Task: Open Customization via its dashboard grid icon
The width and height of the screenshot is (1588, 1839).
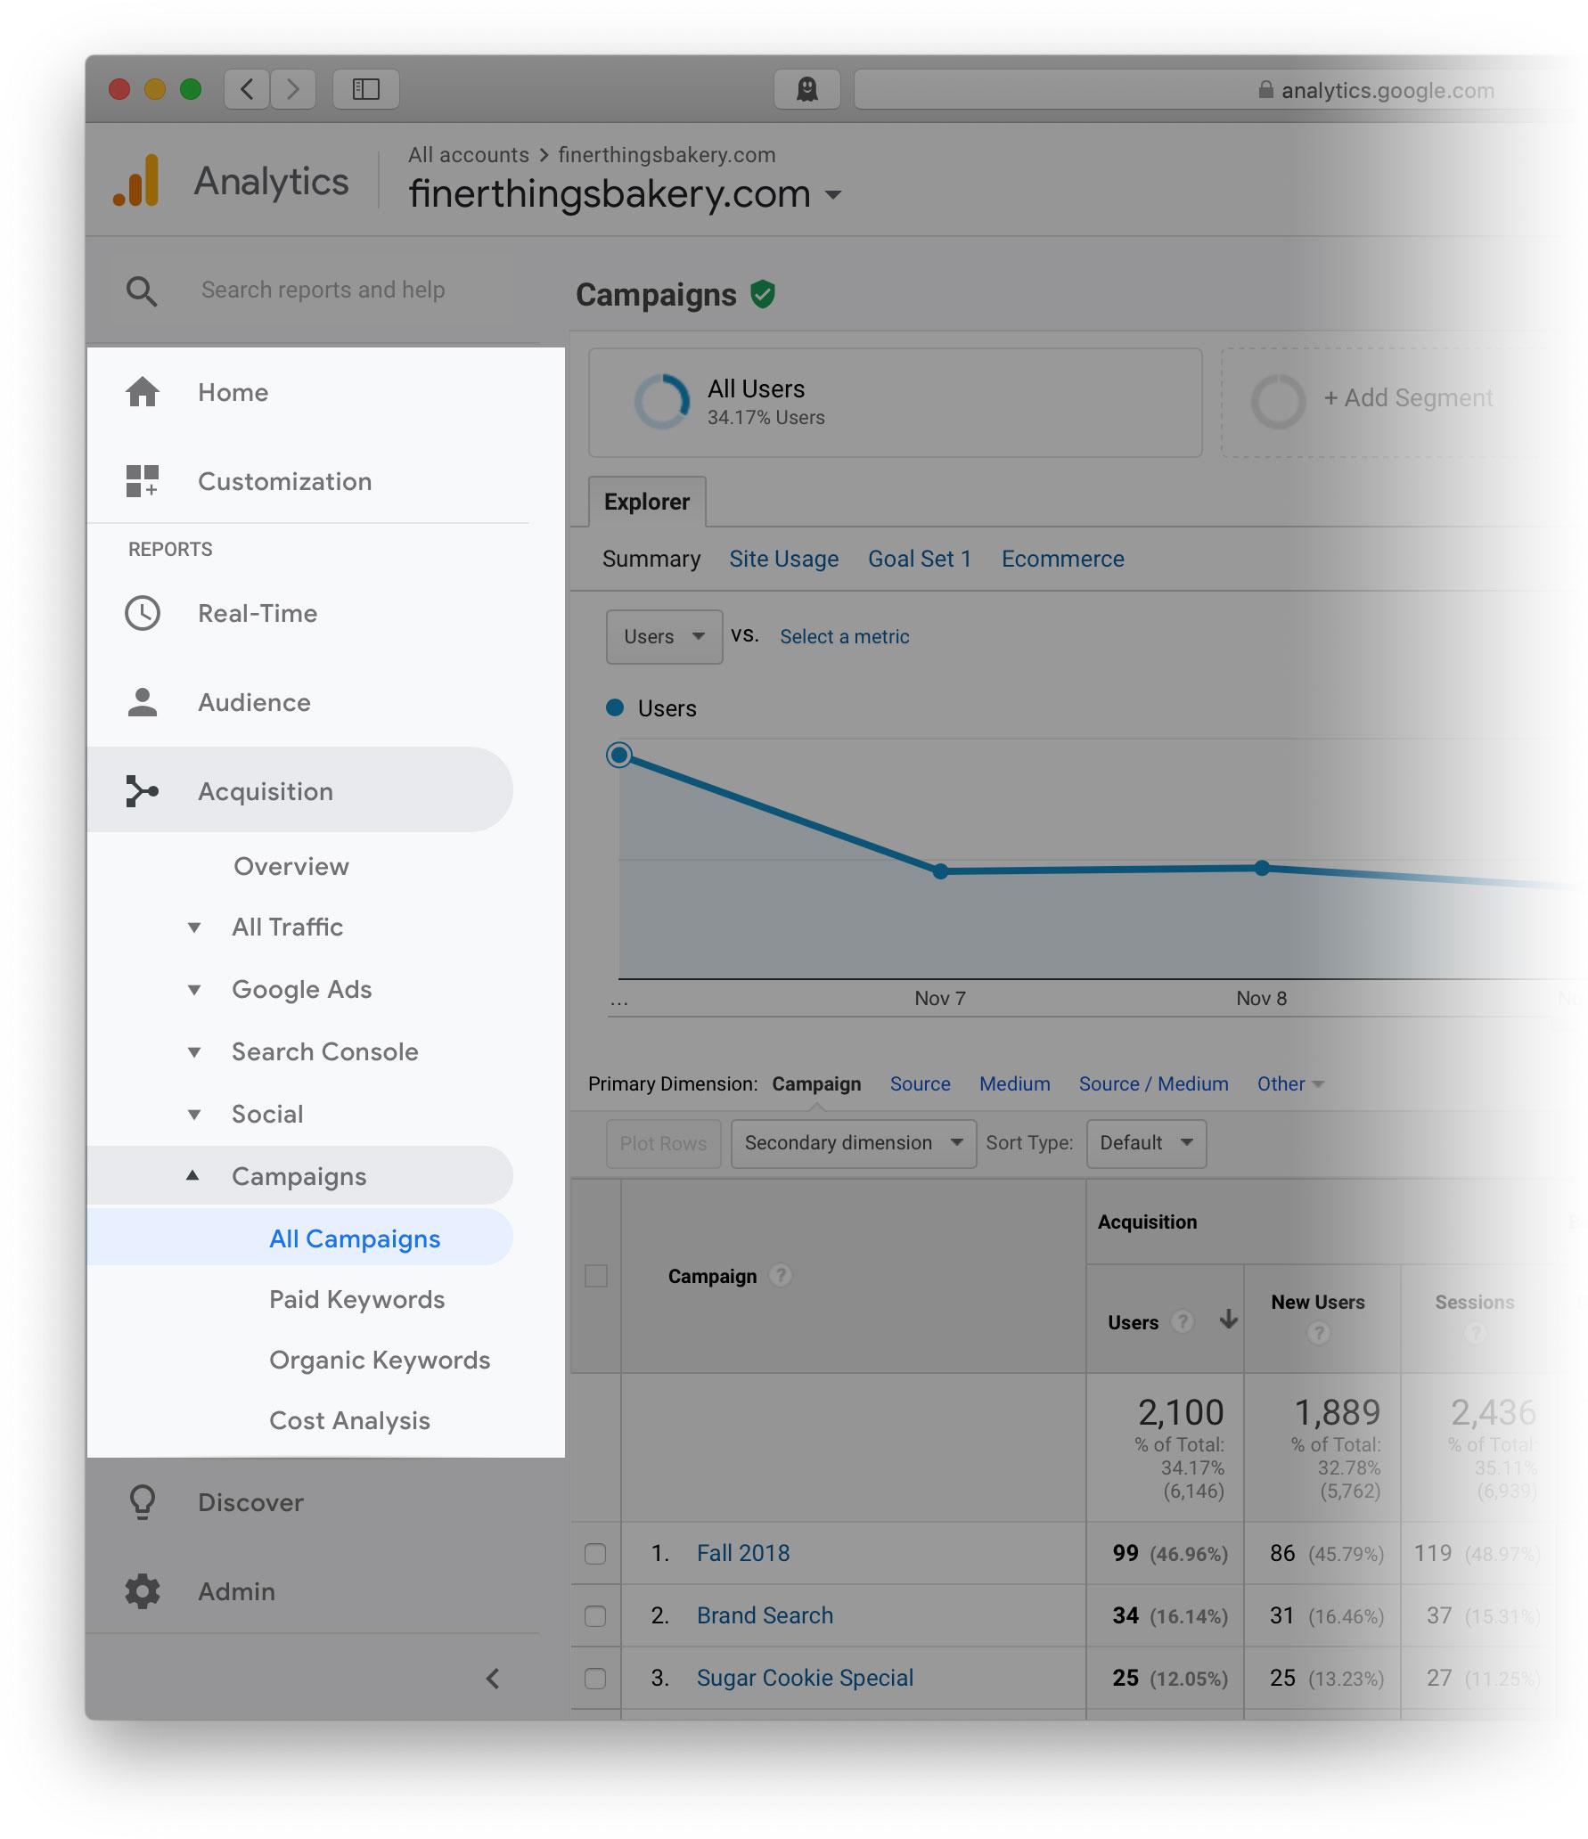Action: (x=143, y=481)
